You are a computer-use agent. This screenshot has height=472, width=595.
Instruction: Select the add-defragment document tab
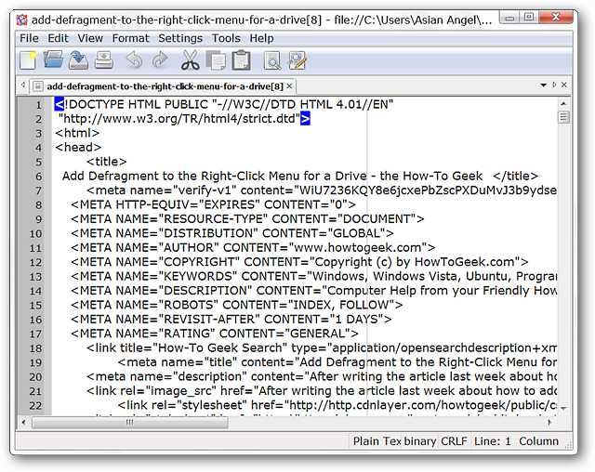pos(156,85)
